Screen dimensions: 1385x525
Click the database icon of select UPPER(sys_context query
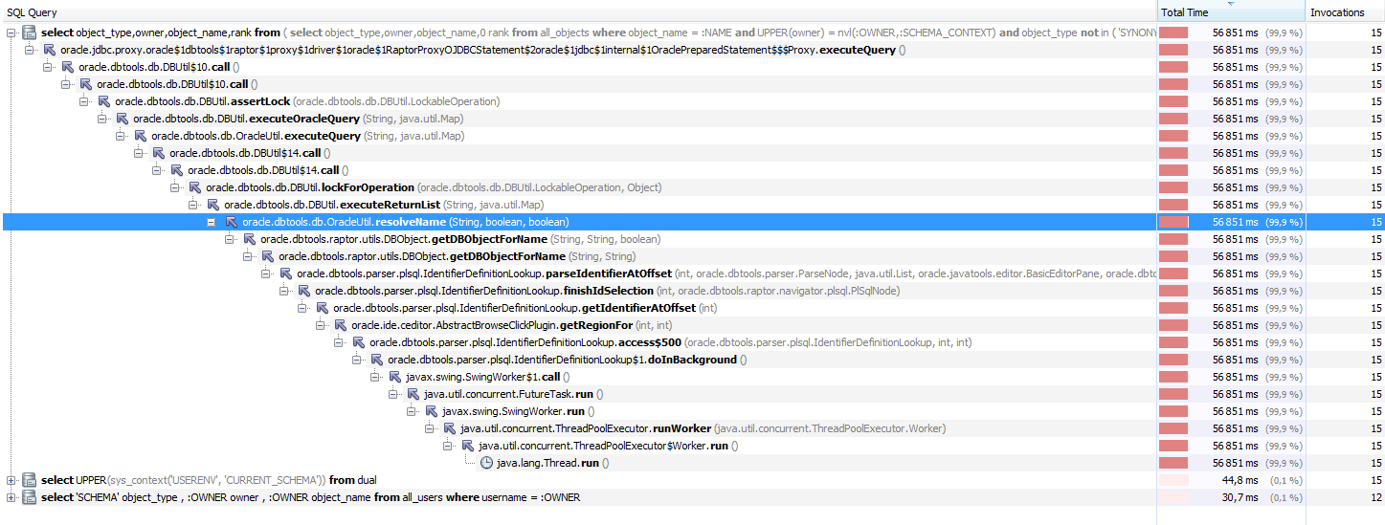(x=30, y=480)
